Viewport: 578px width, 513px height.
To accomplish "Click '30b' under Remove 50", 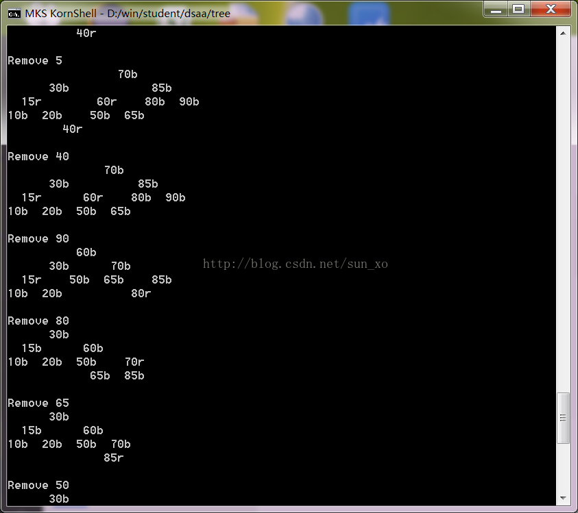I will pyautogui.click(x=59, y=499).
